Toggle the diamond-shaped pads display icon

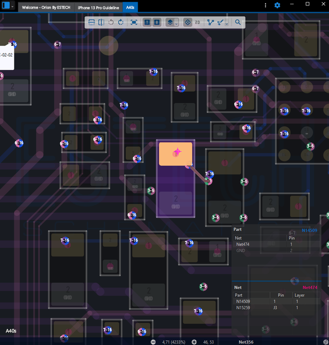tap(188, 22)
